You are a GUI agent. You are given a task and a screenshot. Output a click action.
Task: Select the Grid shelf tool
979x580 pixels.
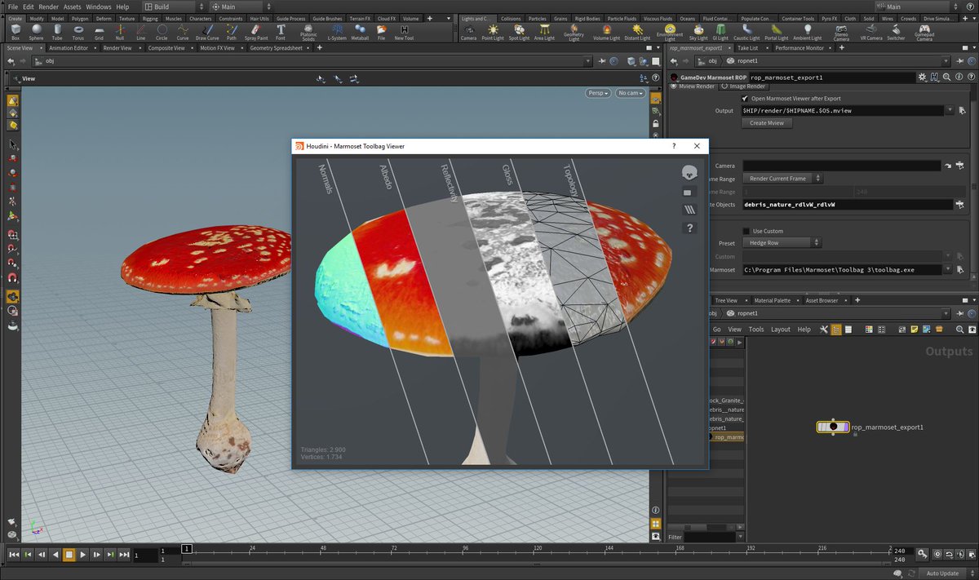[x=99, y=32]
